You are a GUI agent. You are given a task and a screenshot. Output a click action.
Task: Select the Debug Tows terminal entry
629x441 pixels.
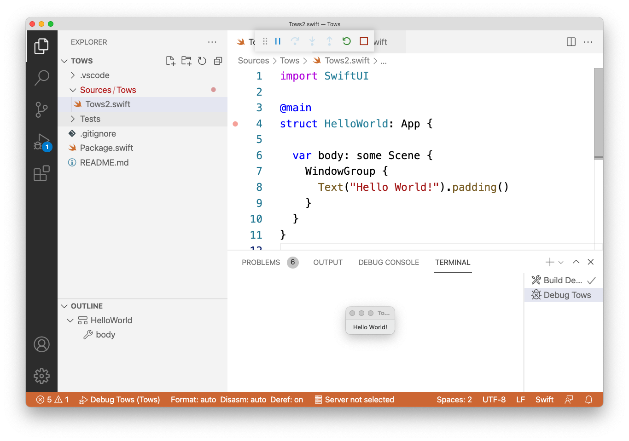[x=563, y=295]
